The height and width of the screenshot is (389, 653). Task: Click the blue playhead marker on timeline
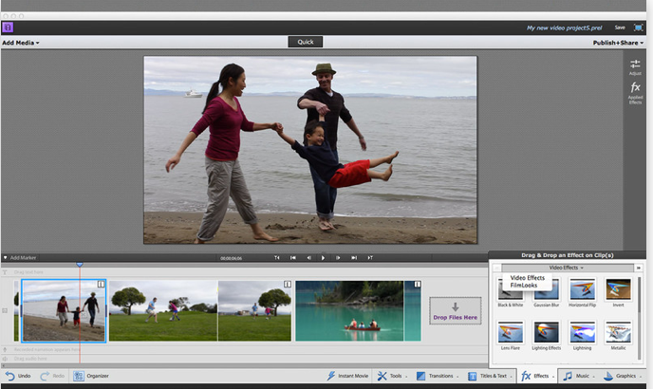click(x=80, y=265)
